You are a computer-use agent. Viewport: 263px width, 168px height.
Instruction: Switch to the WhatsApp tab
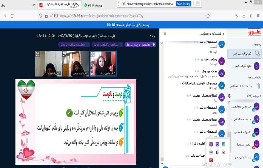click(x=93, y=5)
